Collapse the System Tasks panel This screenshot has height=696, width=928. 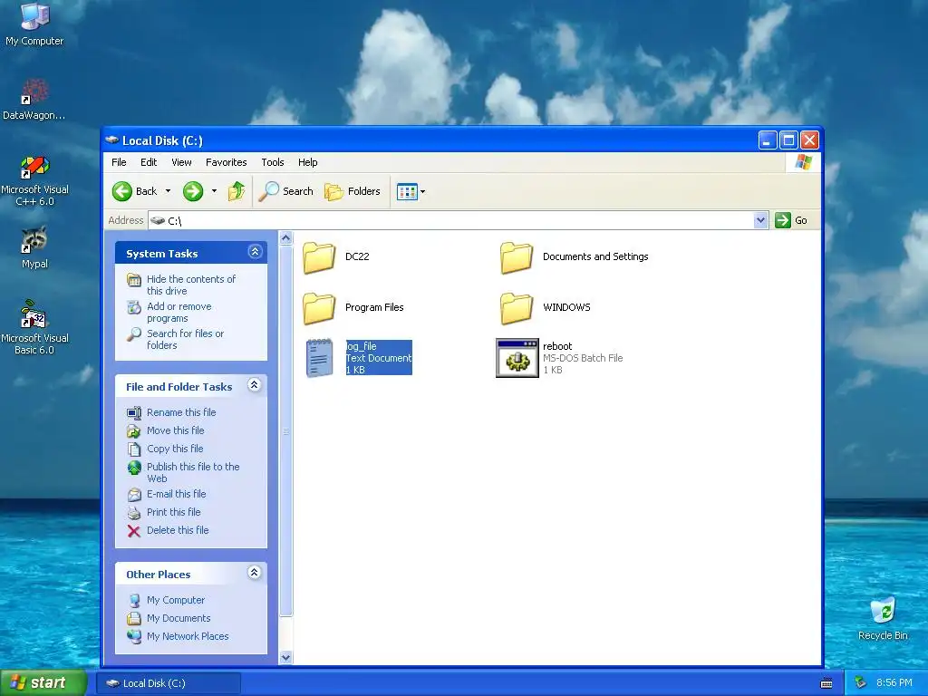(x=255, y=252)
